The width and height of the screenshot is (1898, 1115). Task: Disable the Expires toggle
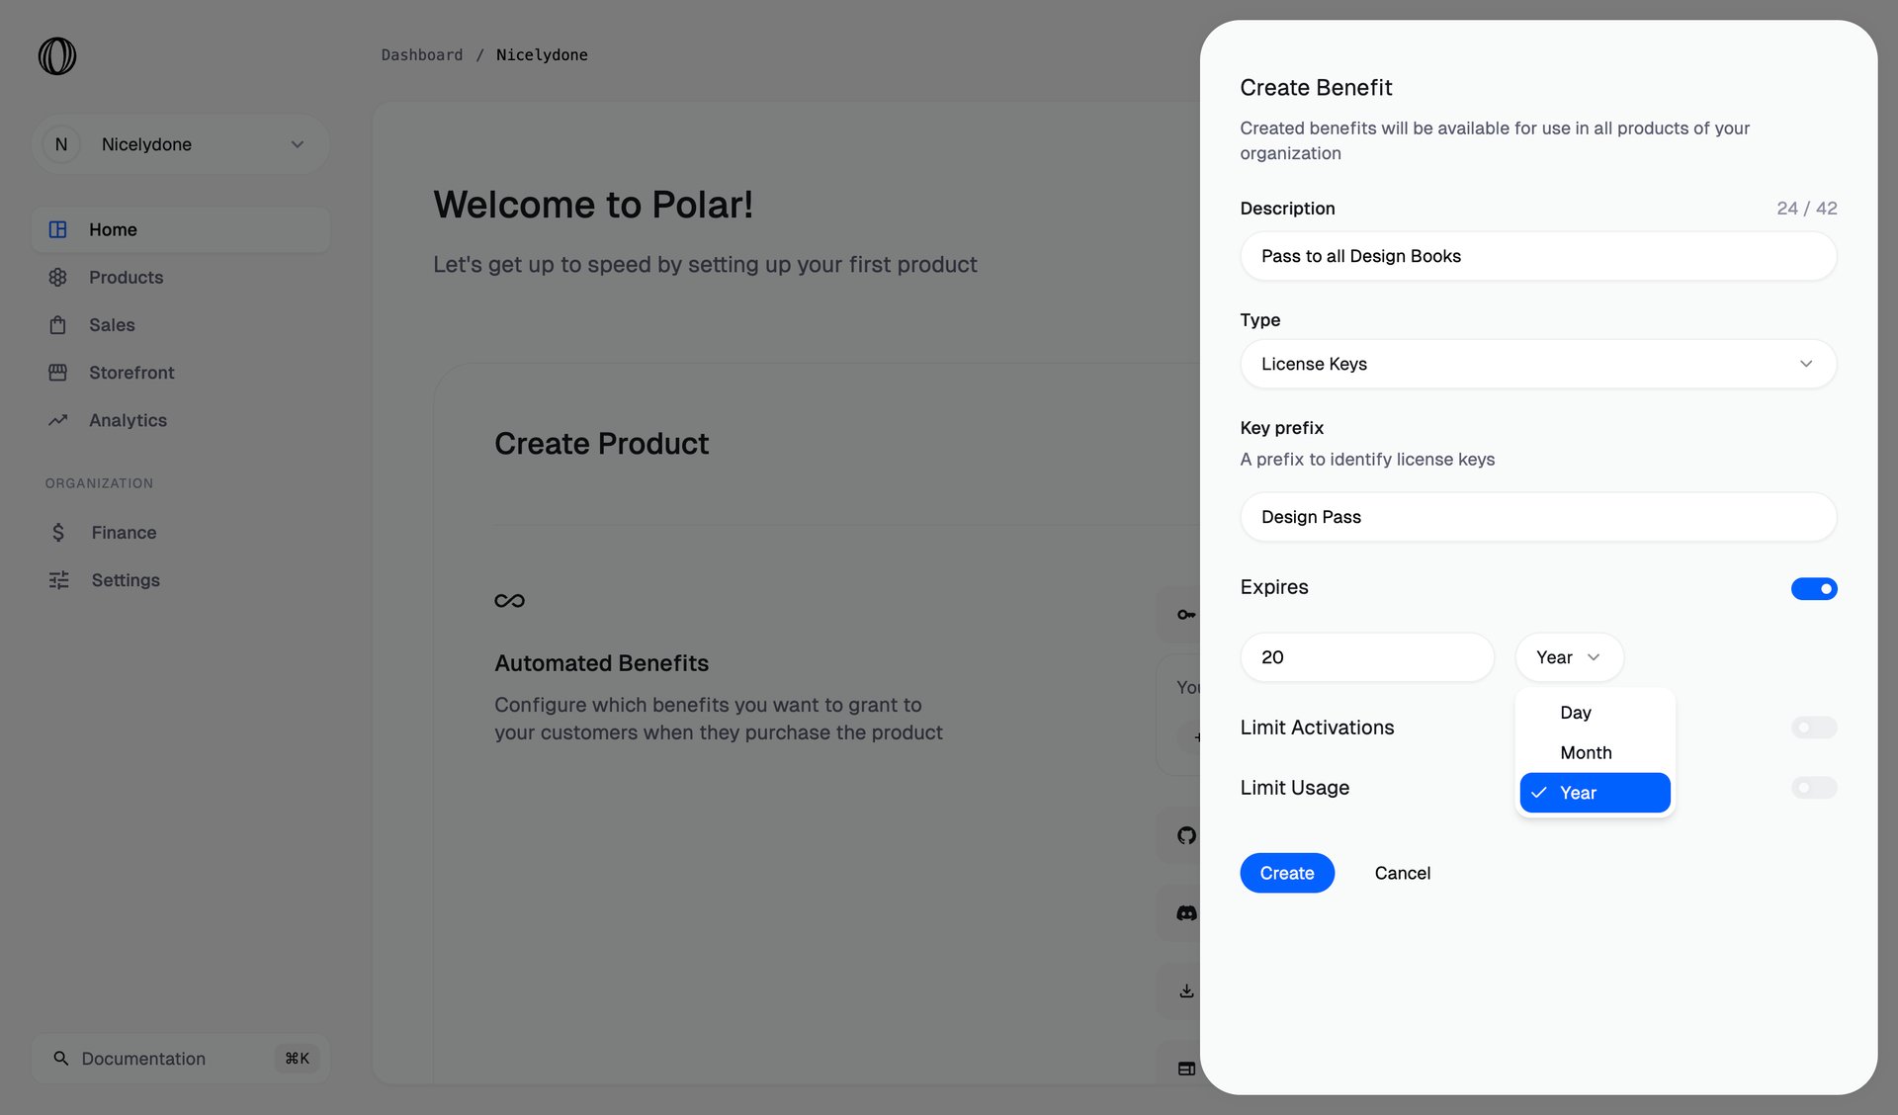tap(1813, 588)
